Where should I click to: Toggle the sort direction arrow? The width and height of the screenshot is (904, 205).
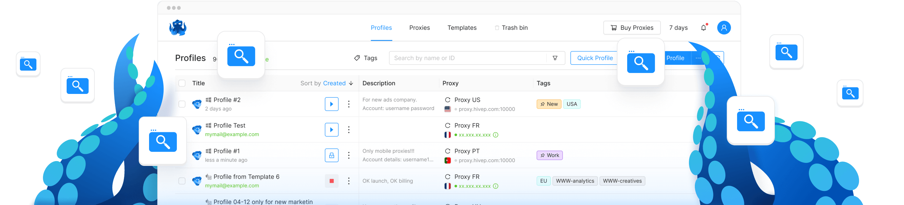(x=351, y=83)
